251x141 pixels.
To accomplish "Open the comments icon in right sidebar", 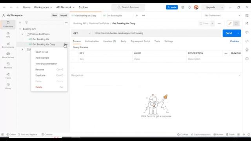I will tap(247, 32).
